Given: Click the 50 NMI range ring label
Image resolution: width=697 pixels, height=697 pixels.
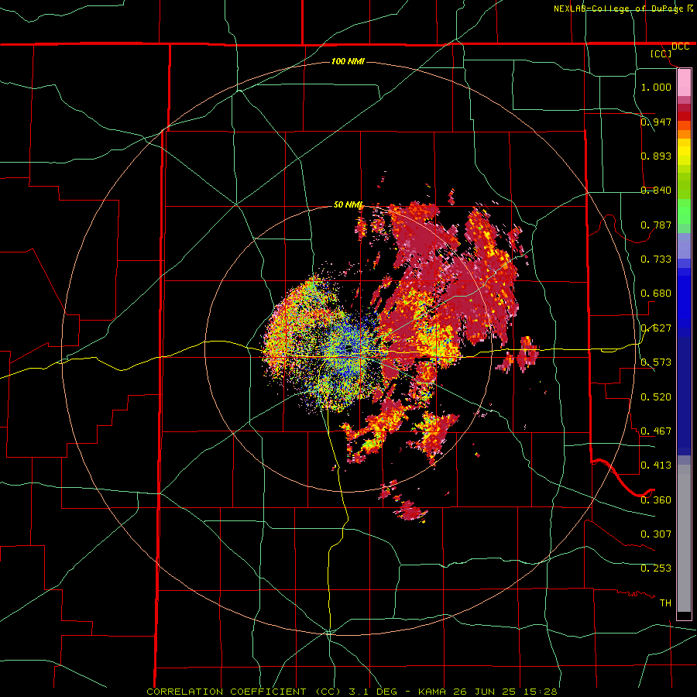Looking at the screenshot, I should [348, 204].
